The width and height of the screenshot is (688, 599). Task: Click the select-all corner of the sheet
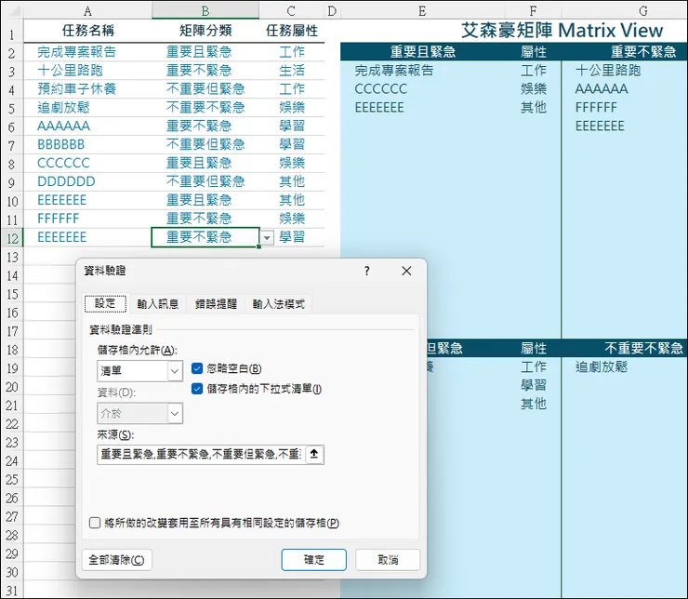12,10
